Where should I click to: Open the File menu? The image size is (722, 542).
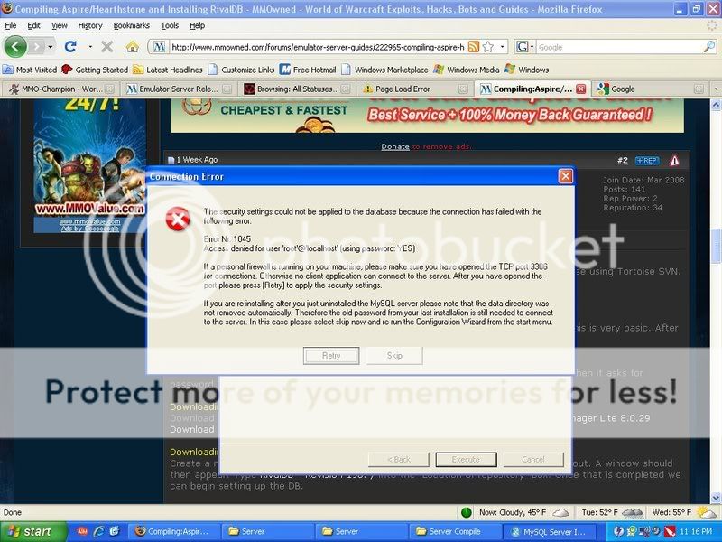pos(11,25)
